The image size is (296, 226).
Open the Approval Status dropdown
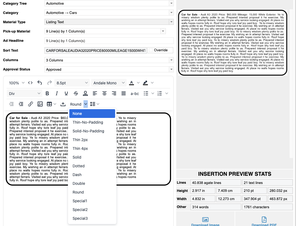tap(109, 69)
